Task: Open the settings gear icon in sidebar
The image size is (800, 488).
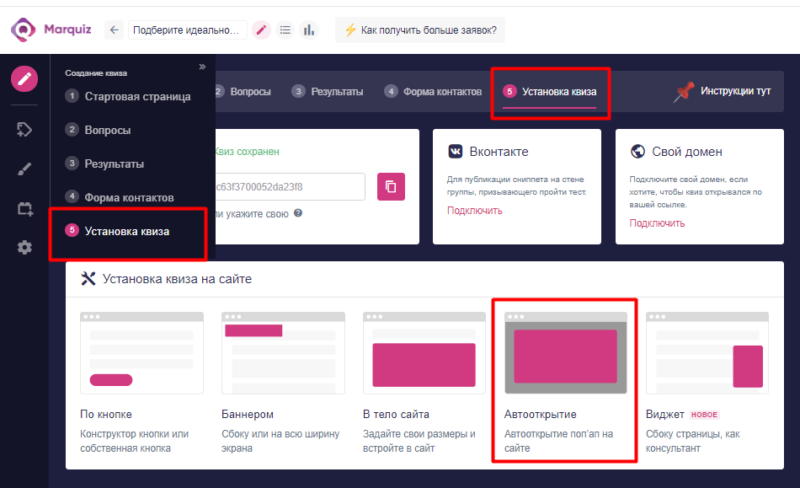Action: tap(24, 248)
